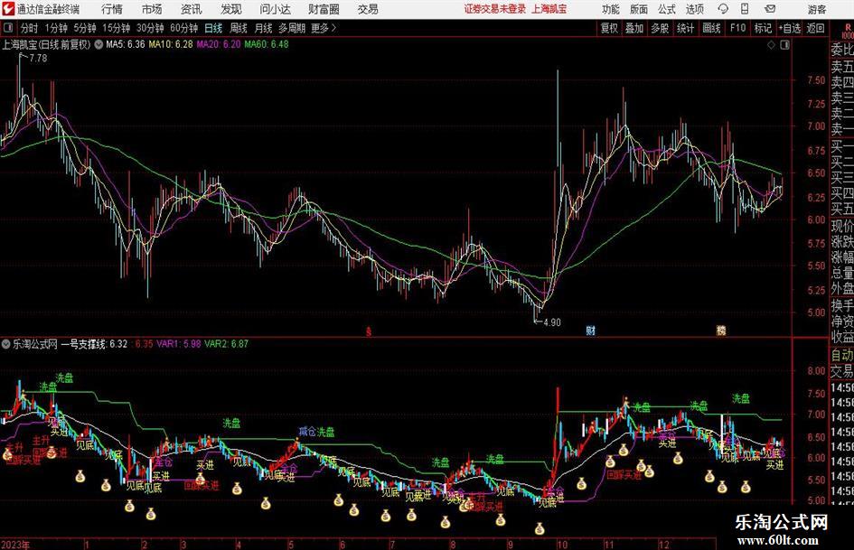Click the diamond icon at main chart top-right
Image resolution: width=854 pixels, height=550 pixels.
[x=771, y=45]
